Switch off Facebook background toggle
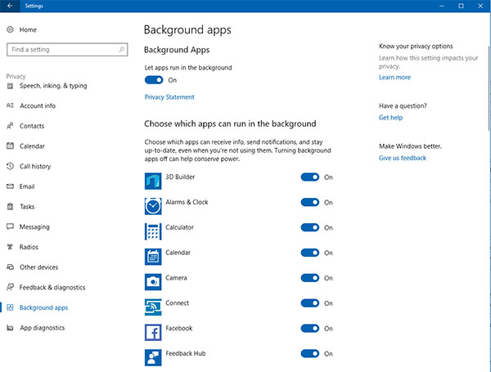The width and height of the screenshot is (491, 372). pyautogui.click(x=309, y=329)
